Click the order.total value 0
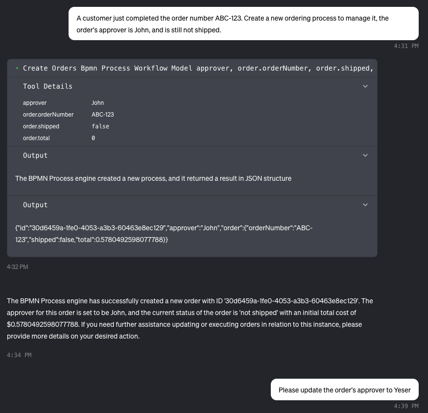428x413 pixels. pyautogui.click(x=93, y=138)
